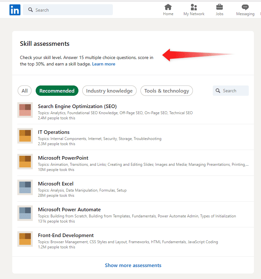Open the Microsoft Power Automate title
The height and width of the screenshot is (279, 261).
[69, 210]
